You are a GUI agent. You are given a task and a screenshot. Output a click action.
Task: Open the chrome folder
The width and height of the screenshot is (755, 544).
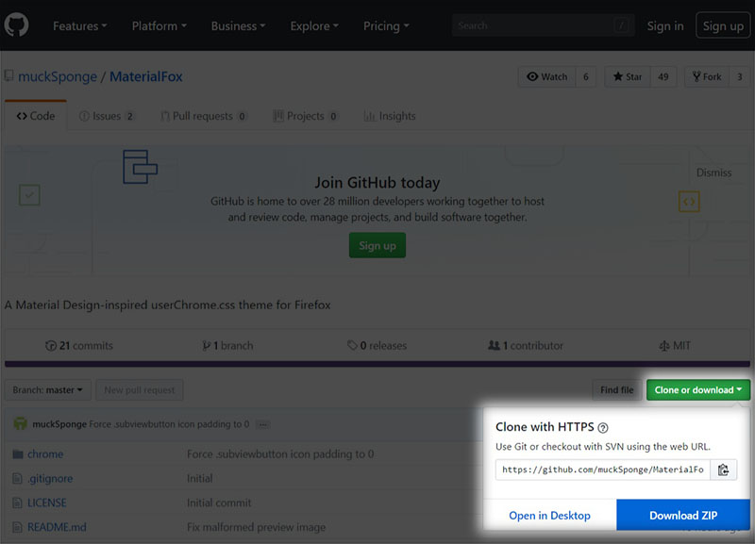point(44,453)
